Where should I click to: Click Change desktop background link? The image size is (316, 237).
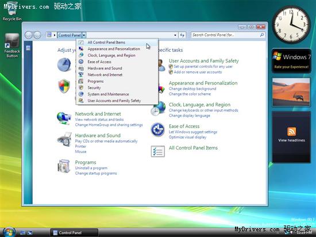[x=192, y=89]
